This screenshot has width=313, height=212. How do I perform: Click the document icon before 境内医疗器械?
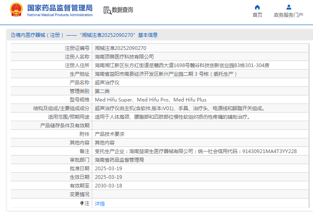click(x=13, y=35)
